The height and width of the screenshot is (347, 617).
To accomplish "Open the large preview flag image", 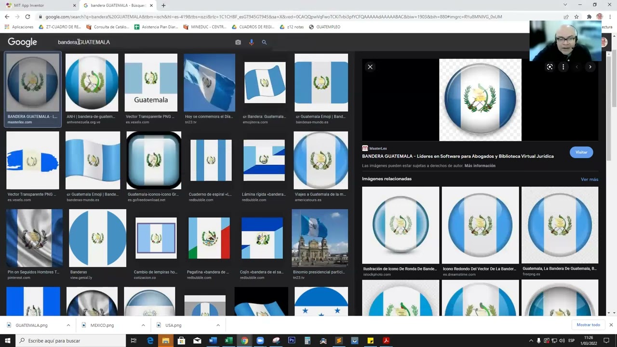I will click(x=480, y=100).
